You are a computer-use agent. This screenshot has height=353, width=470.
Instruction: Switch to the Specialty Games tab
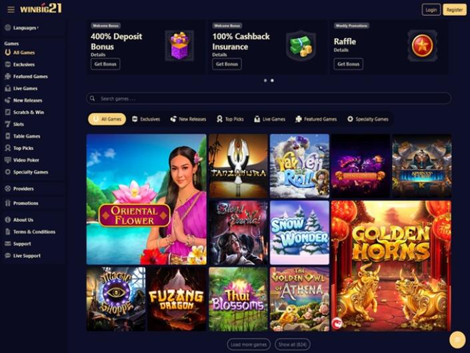(368, 119)
